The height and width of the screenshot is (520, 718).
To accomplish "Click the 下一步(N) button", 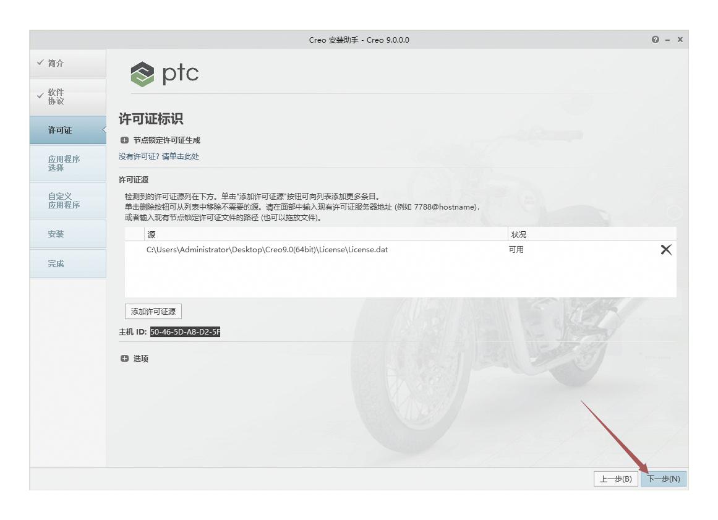I will click(x=664, y=478).
